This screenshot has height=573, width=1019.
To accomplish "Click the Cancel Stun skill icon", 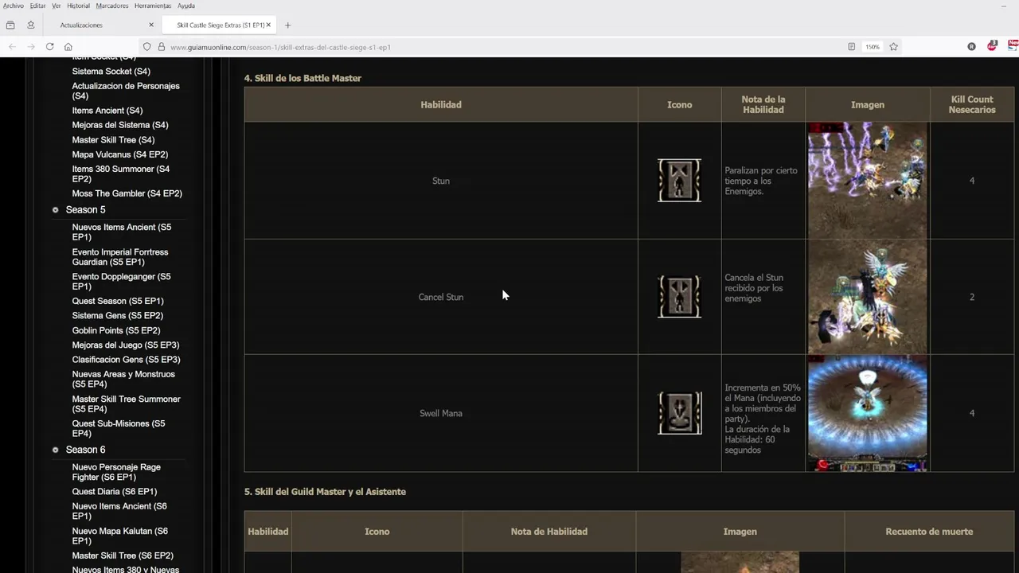I will pos(679,297).
